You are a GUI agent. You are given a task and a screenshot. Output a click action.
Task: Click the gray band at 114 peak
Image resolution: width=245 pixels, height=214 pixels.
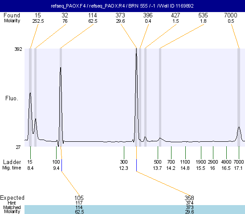click(61, 98)
